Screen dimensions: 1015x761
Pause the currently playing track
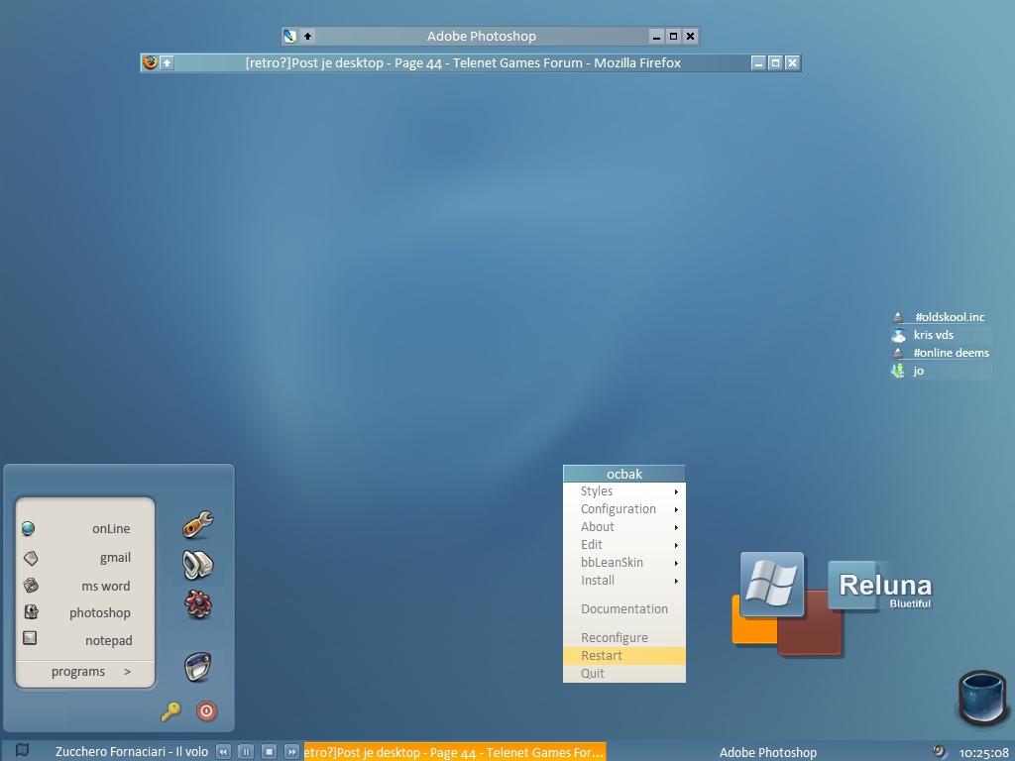(246, 752)
